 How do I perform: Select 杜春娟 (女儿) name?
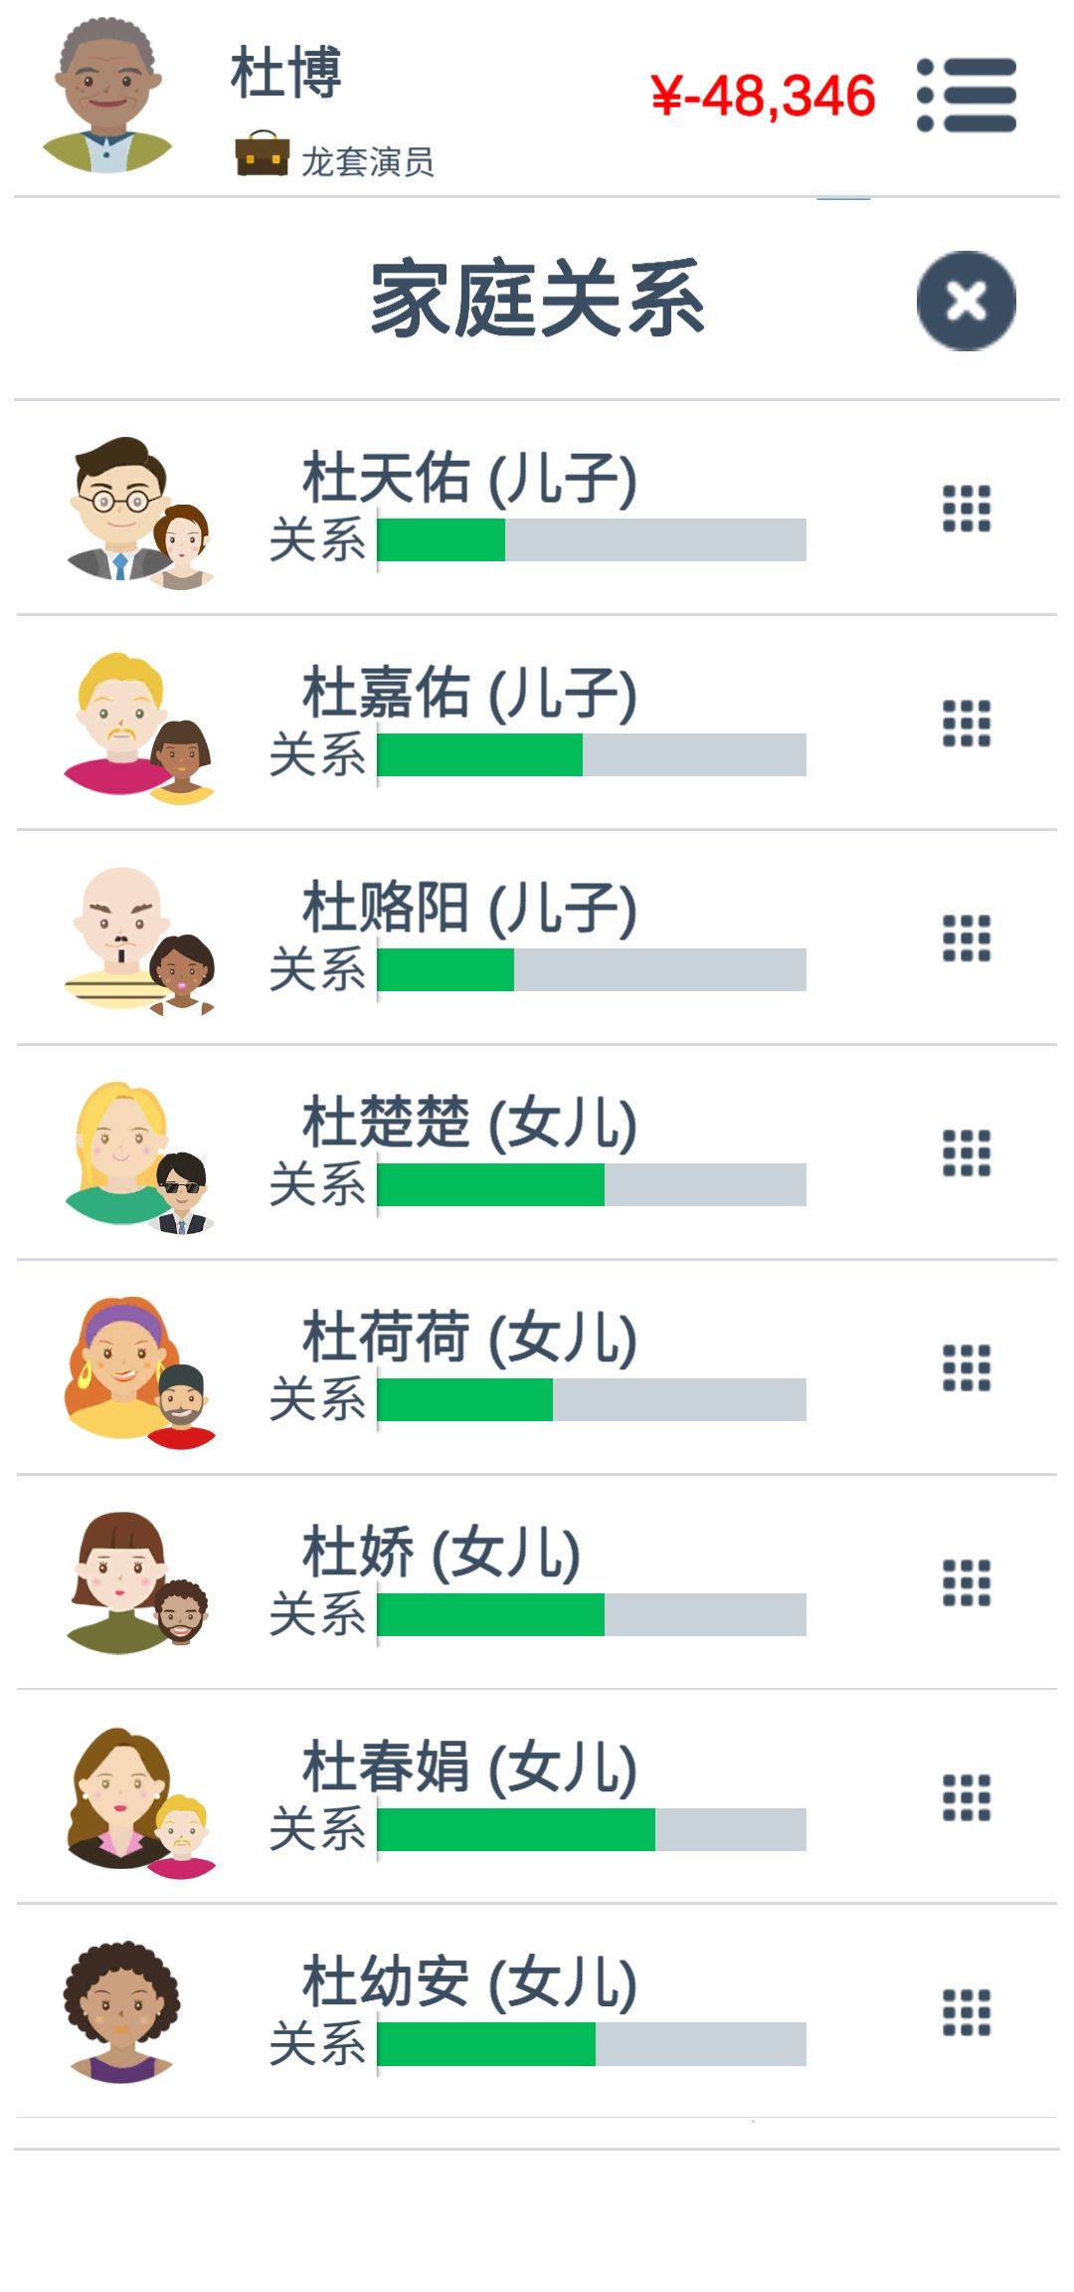(469, 1768)
